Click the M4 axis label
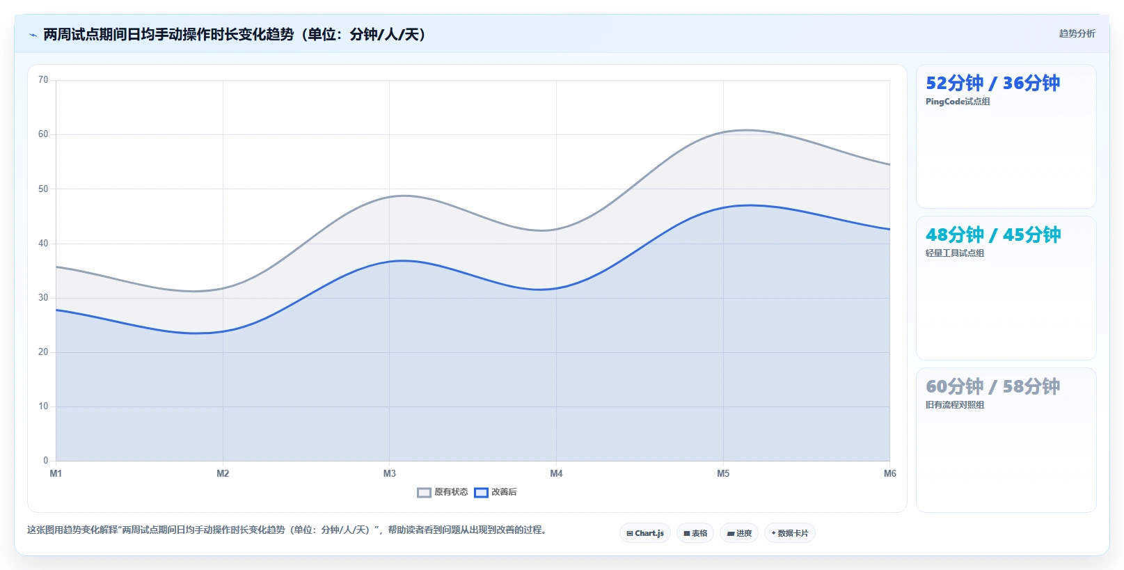 click(x=556, y=473)
